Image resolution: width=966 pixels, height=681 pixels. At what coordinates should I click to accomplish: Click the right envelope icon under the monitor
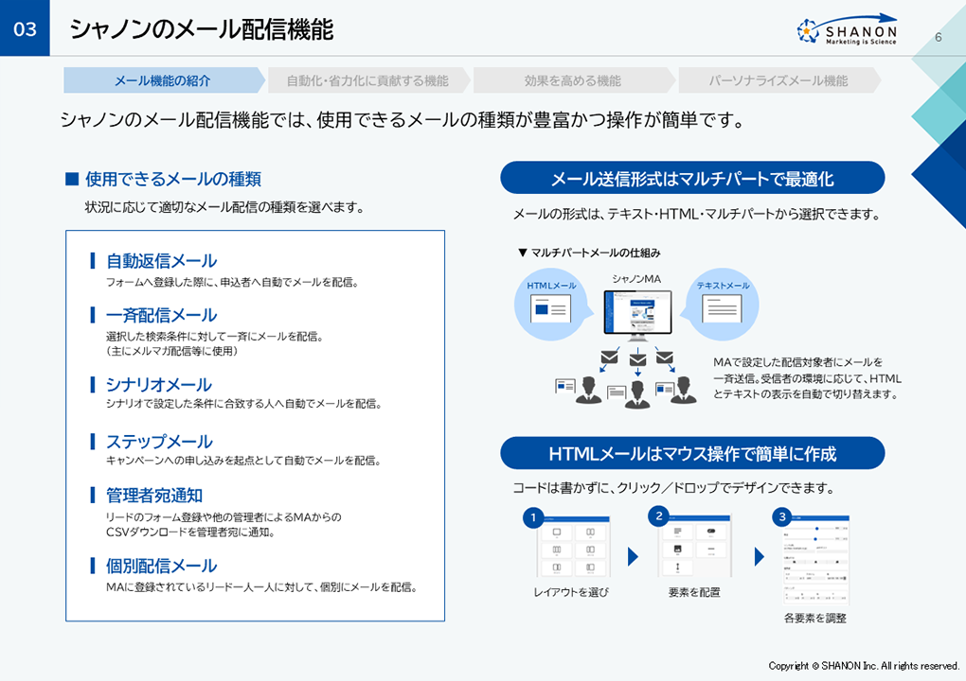pos(665,357)
